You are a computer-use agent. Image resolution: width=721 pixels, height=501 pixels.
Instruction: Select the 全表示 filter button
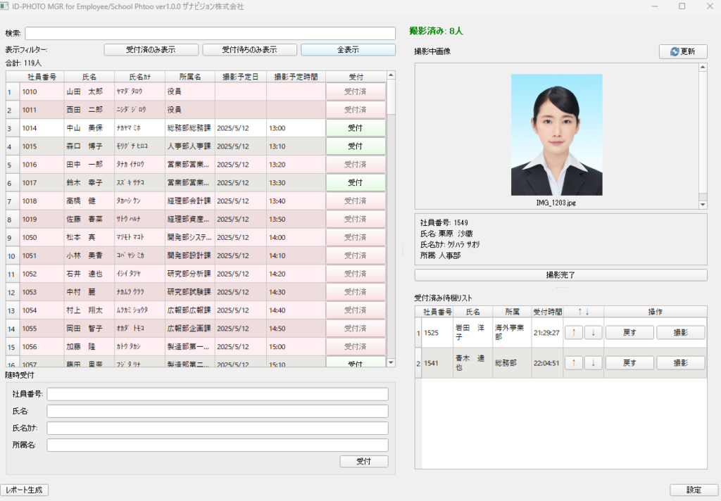click(x=348, y=50)
